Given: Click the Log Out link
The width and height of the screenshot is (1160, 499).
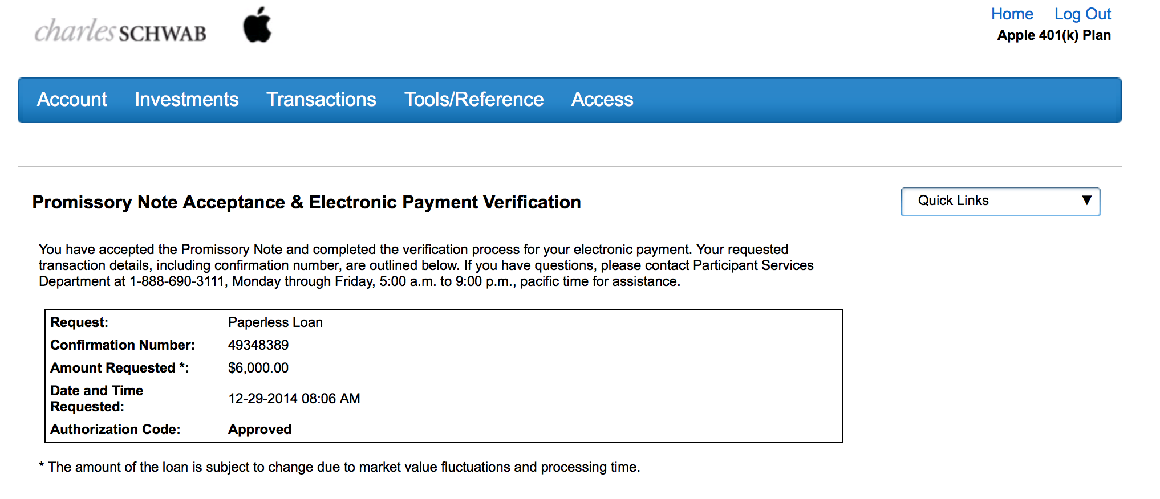Looking at the screenshot, I should 1082,14.
